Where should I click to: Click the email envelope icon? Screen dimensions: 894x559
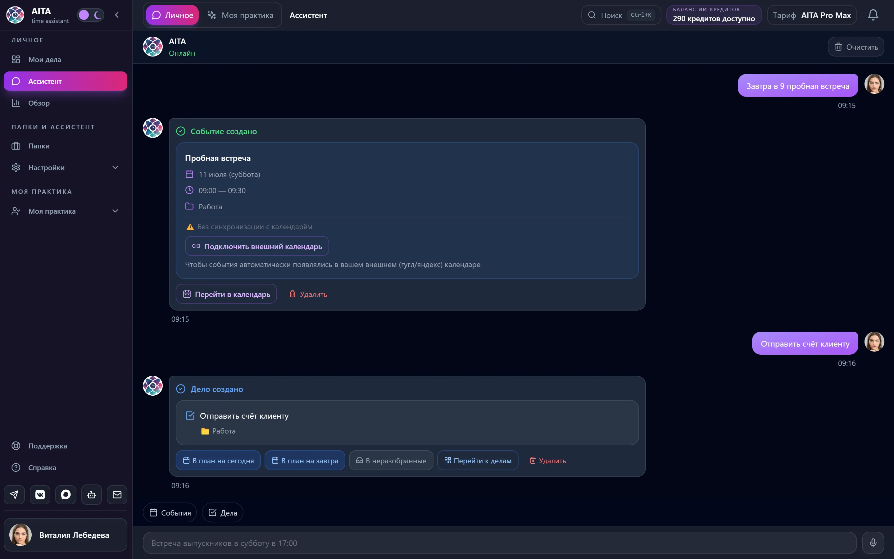tap(117, 495)
